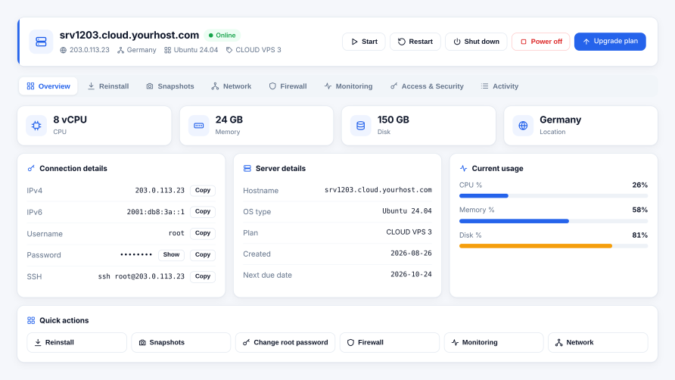Open the Access & Security tab
The width and height of the screenshot is (675, 380).
pyautogui.click(x=427, y=86)
